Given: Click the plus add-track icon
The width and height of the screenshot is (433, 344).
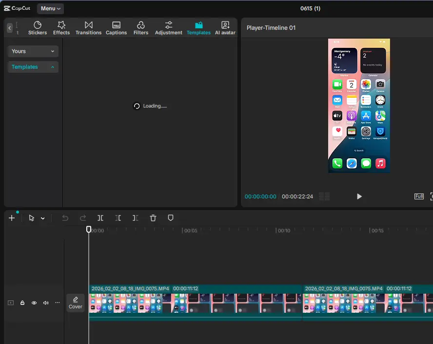Looking at the screenshot, I should pyautogui.click(x=12, y=218).
